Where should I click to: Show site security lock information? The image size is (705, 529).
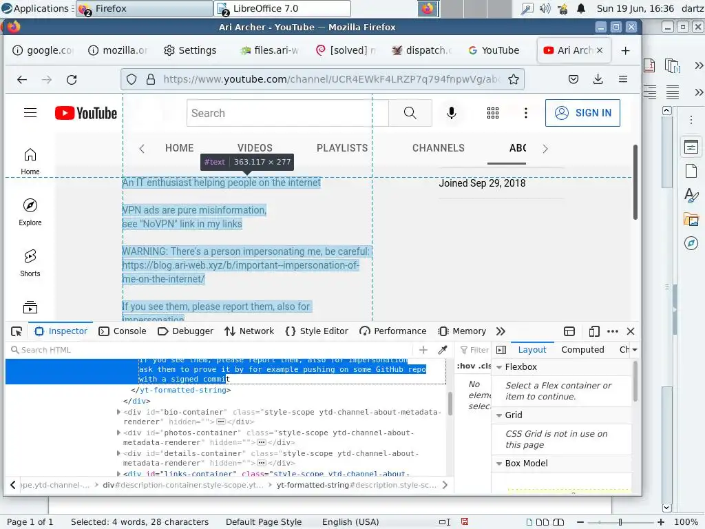coord(151,80)
